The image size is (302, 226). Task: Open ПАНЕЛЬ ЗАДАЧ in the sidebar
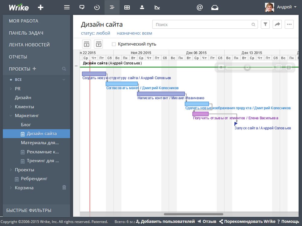pyautogui.click(x=26, y=33)
